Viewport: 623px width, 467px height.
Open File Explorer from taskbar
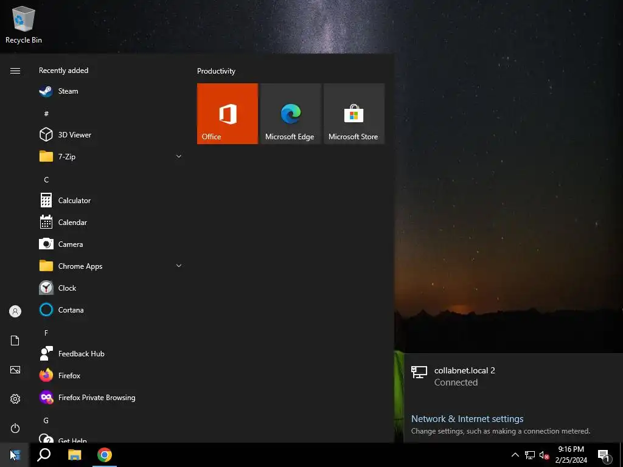click(74, 455)
